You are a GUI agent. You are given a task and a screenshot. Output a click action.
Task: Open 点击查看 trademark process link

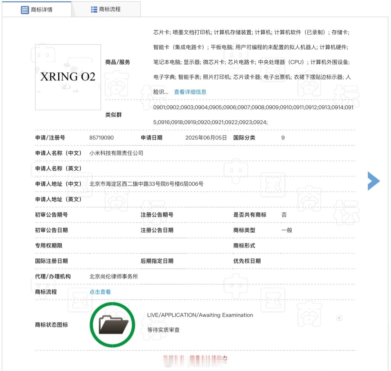coord(100,292)
